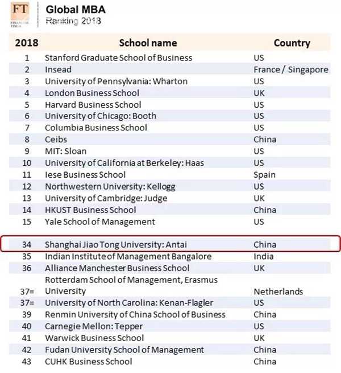Image resolution: width=341 pixels, height=373 pixels.
Task: Select University of Pennsylvania: Wharton entry
Action: tap(116, 81)
